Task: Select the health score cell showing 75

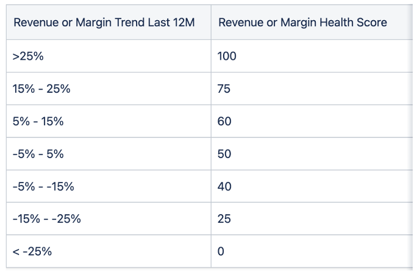Action: 312,89
